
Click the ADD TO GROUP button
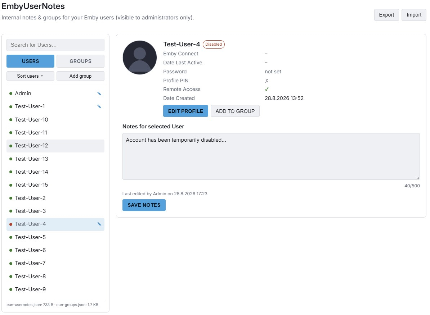click(235, 111)
